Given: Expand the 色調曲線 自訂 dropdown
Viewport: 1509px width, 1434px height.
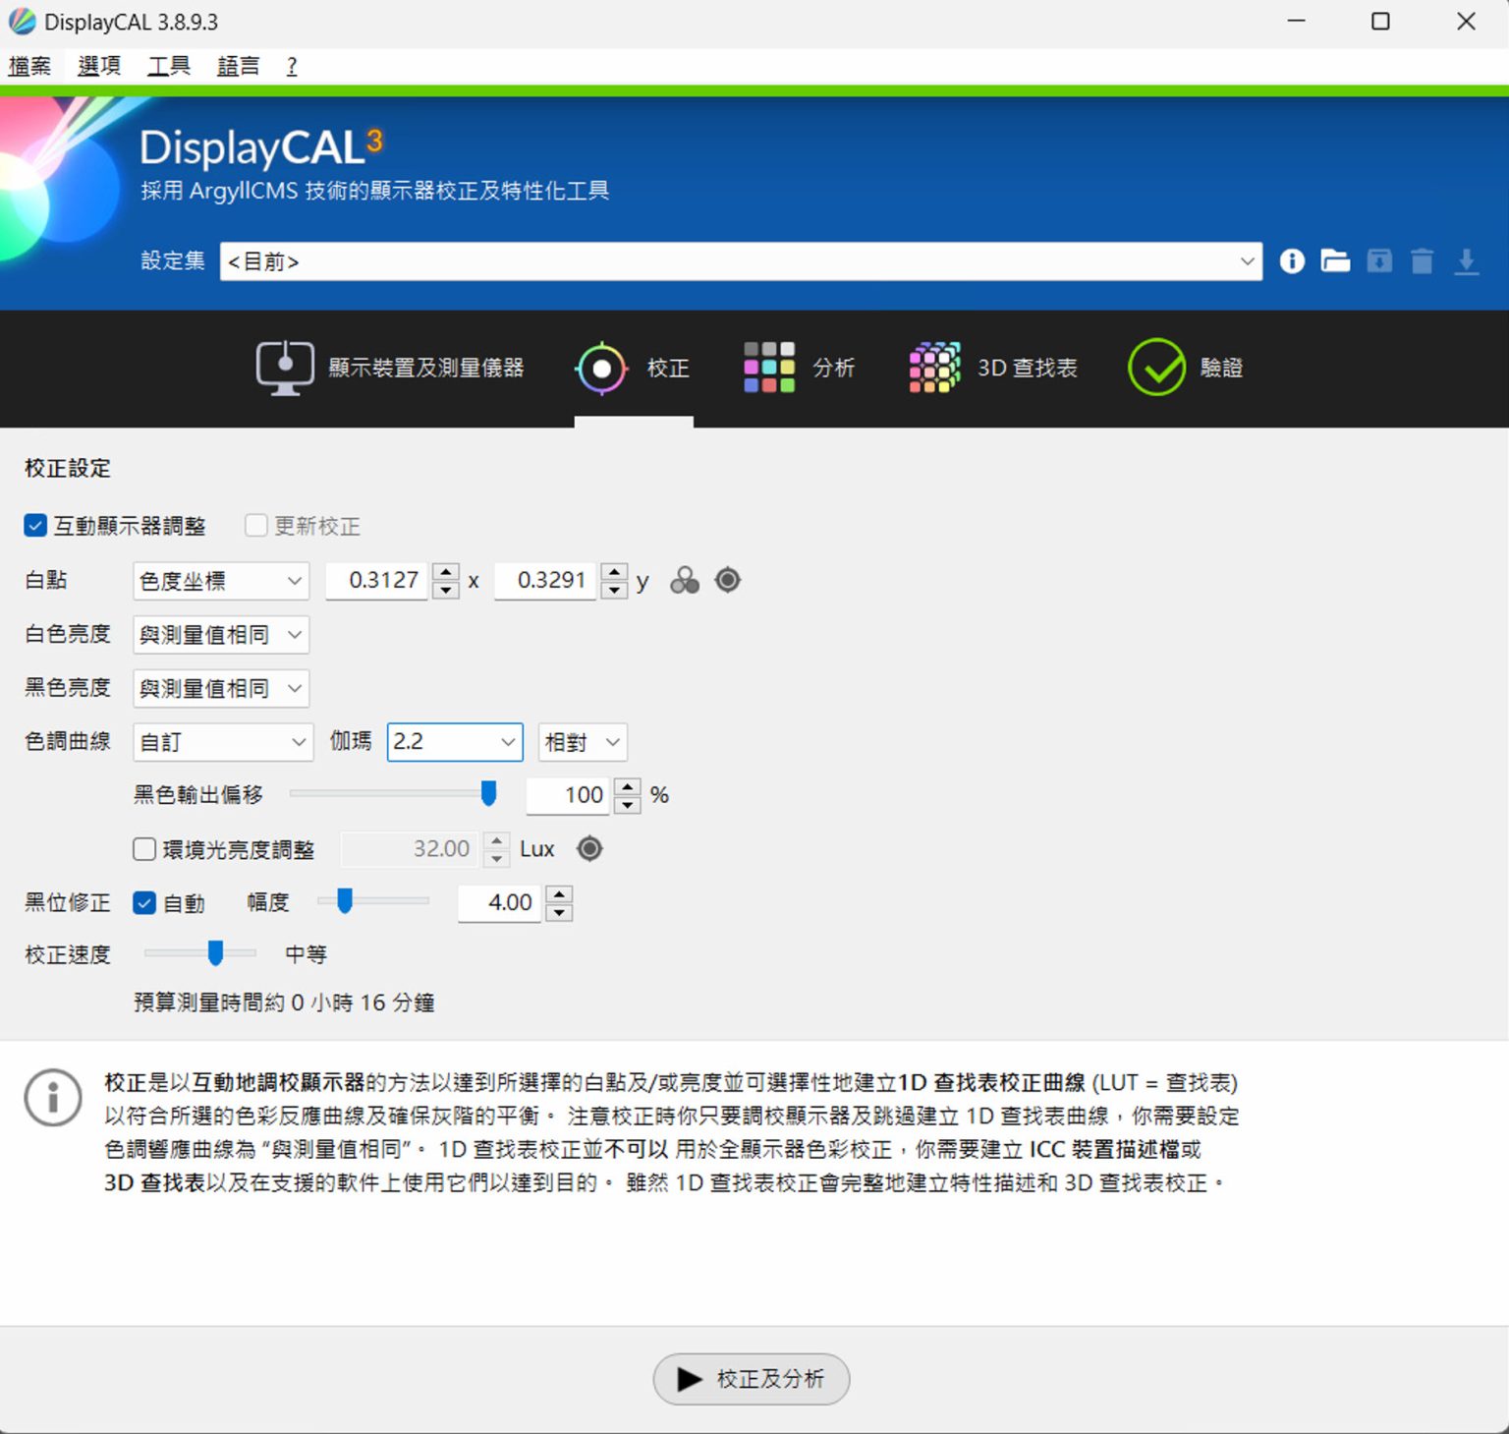Looking at the screenshot, I should [222, 743].
